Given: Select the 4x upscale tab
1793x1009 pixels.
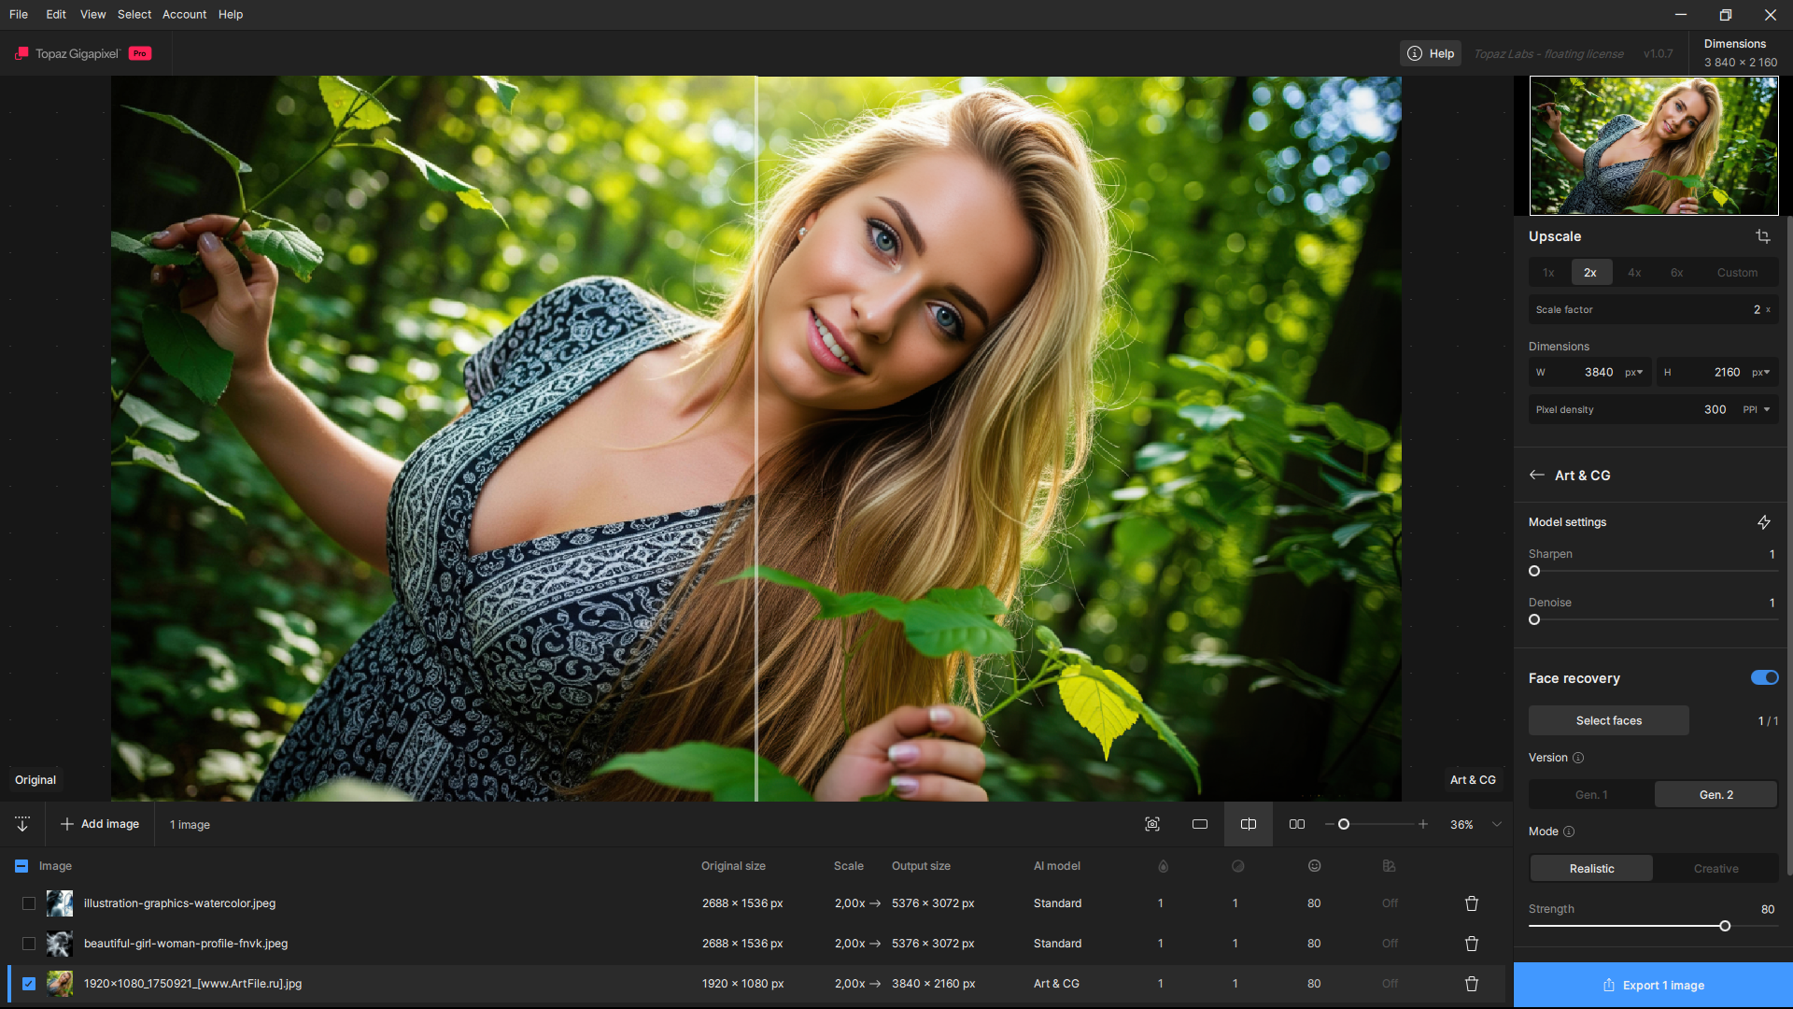Looking at the screenshot, I should pos(1633,273).
